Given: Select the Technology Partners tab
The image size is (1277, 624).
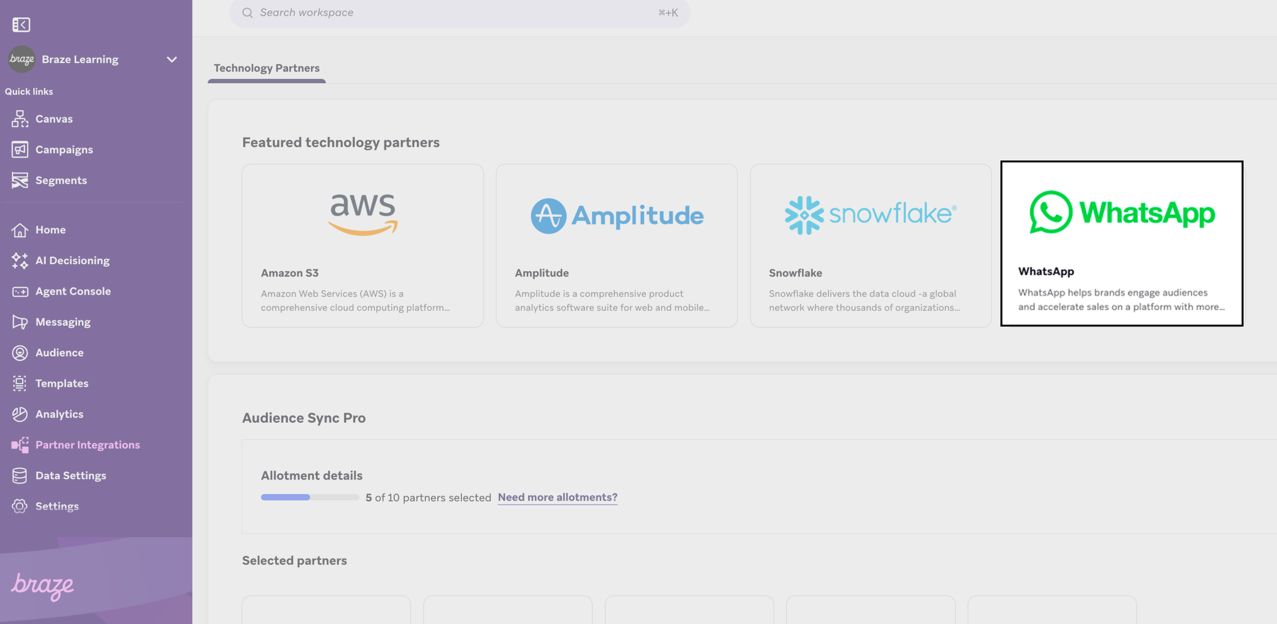Looking at the screenshot, I should coord(267,68).
